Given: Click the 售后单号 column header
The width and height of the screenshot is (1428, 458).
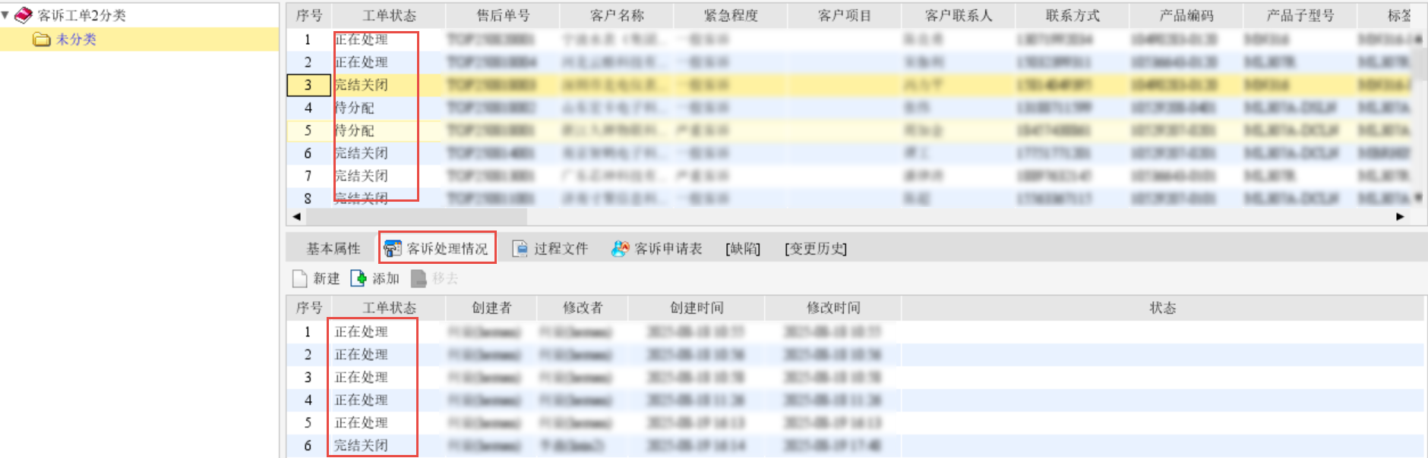Looking at the screenshot, I should [x=503, y=15].
